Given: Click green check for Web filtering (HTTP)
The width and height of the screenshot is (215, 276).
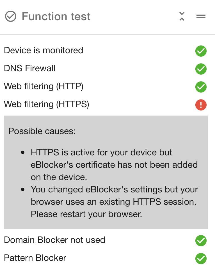Looking at the screenshot, I should pos(201,87).
